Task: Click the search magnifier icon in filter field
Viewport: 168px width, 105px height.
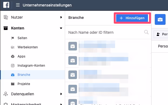Action: coord(146,32)
